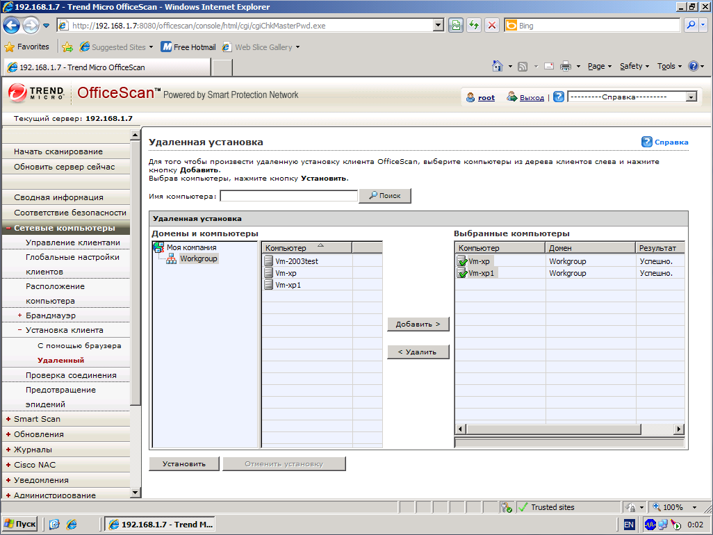Viewport: 713px width, 535px height.
Task: Open the zoom level 100% dropdown
Action: point(694,507)
